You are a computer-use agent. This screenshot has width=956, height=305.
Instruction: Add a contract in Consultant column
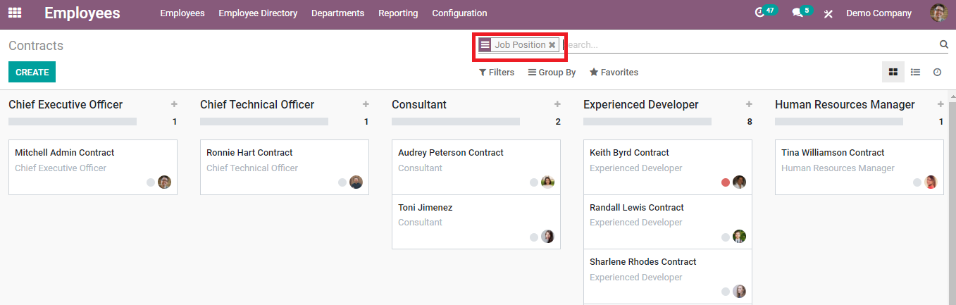coord(557,104)
